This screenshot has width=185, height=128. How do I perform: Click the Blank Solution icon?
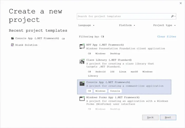click(x=12, y=45)
